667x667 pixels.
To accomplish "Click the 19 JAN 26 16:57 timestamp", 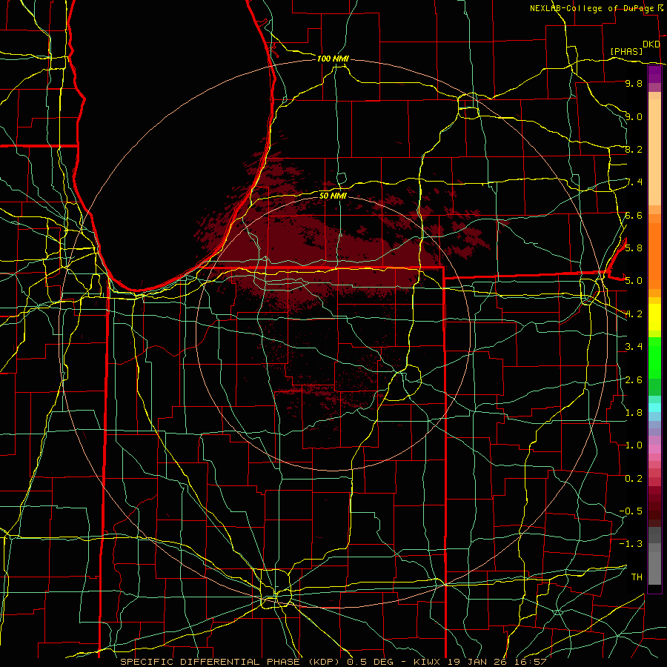I will (497, 662).
